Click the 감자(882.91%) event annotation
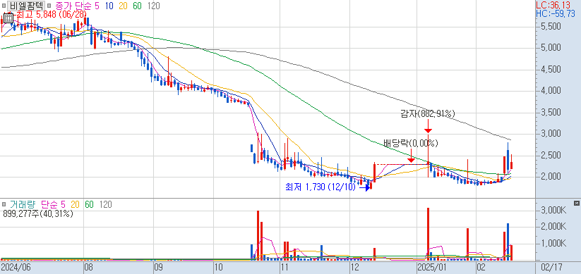The image size is (581, 274). coord(427,114)
